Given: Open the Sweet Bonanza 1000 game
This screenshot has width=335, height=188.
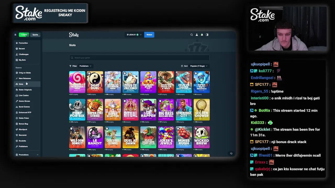Looking at the screenshot, I should pyautogui.click(x=77, y=82).
